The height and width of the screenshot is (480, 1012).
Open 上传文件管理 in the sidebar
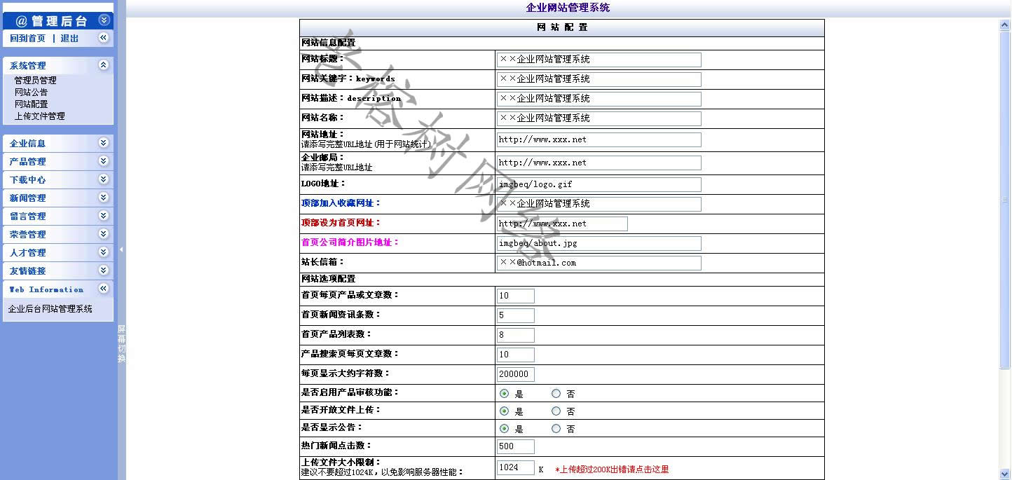pos(40,116)
